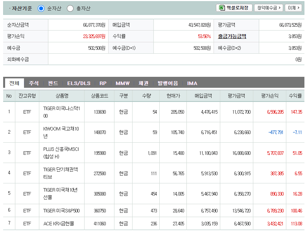Select the 전체 tab
306x232 pixels.
click(14, 83)
